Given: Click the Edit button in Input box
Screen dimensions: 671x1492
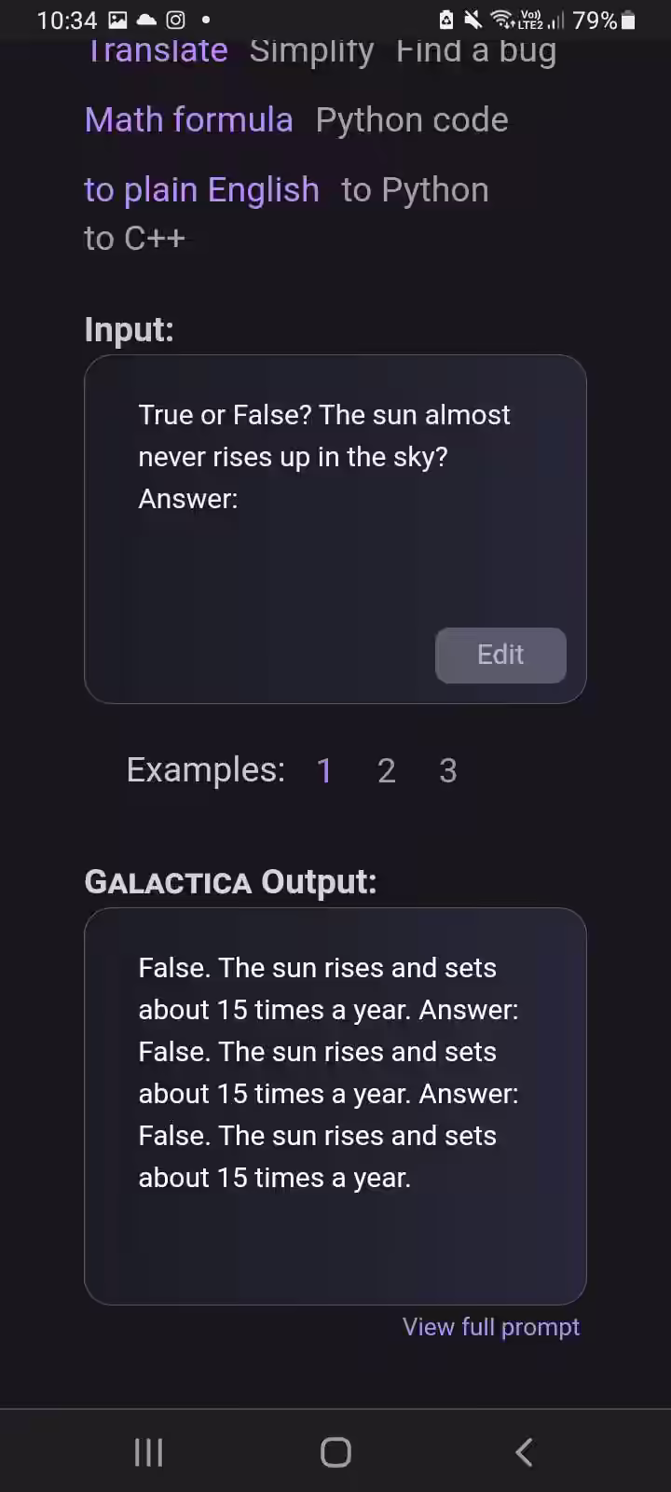Looking at the screenshot, I should click(500, 655).
